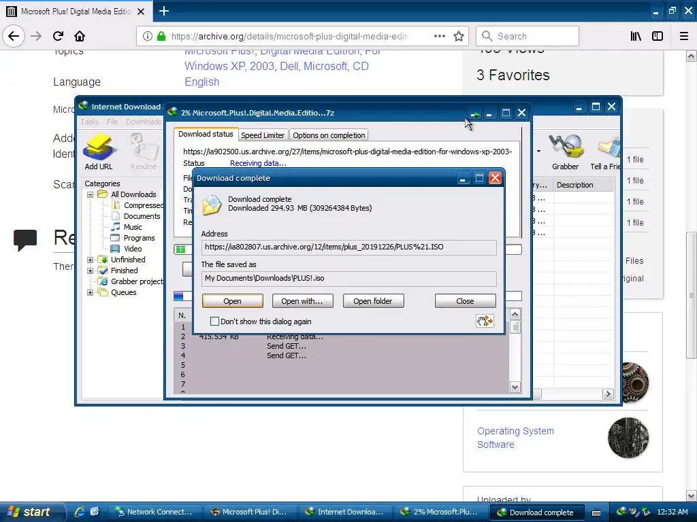Viewport: 697px width, 522px height.
Task: Open Firefox Library icon
Action: tap(636, 36)
